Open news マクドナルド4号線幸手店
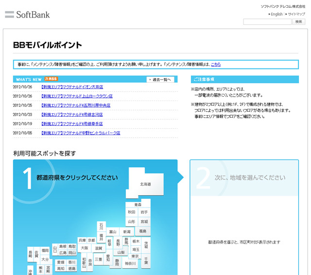Viewport: 311px width, 275px height. point(72,124)
